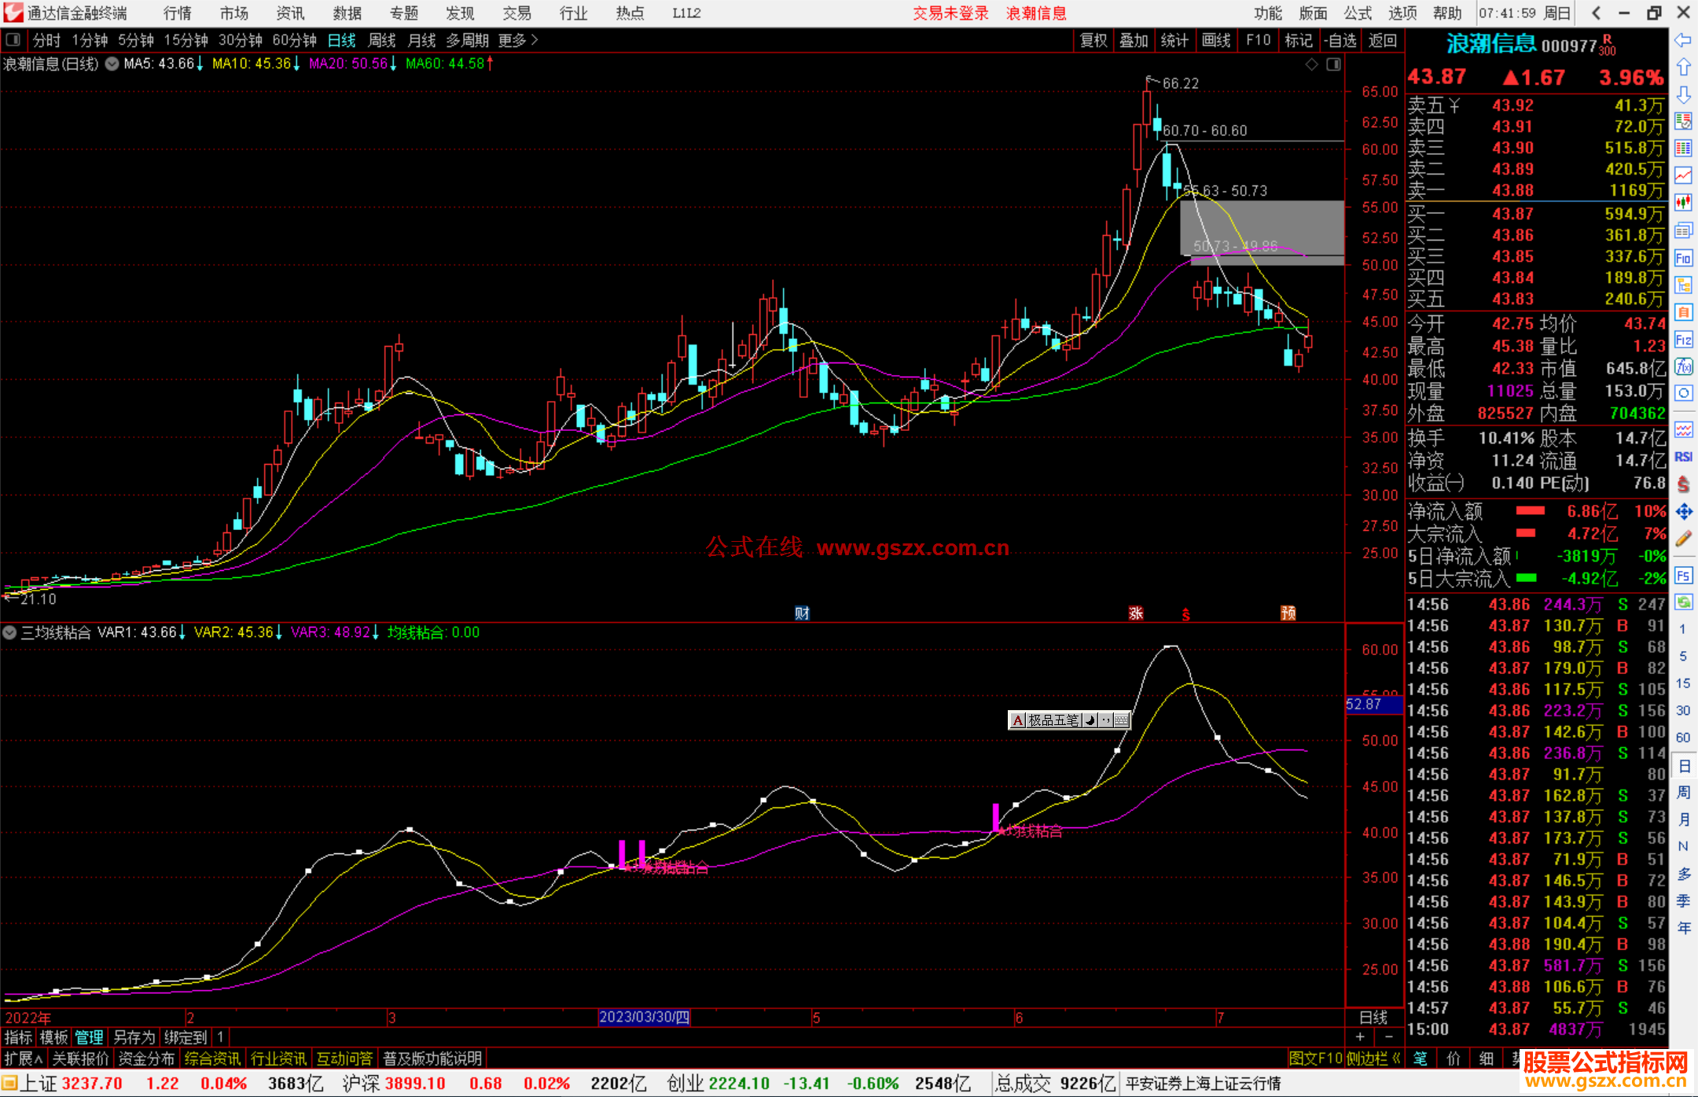Click the 涨 marker on the time axis
This screenshot has width=1698, height=1097.
click(x=1136, y=613)
